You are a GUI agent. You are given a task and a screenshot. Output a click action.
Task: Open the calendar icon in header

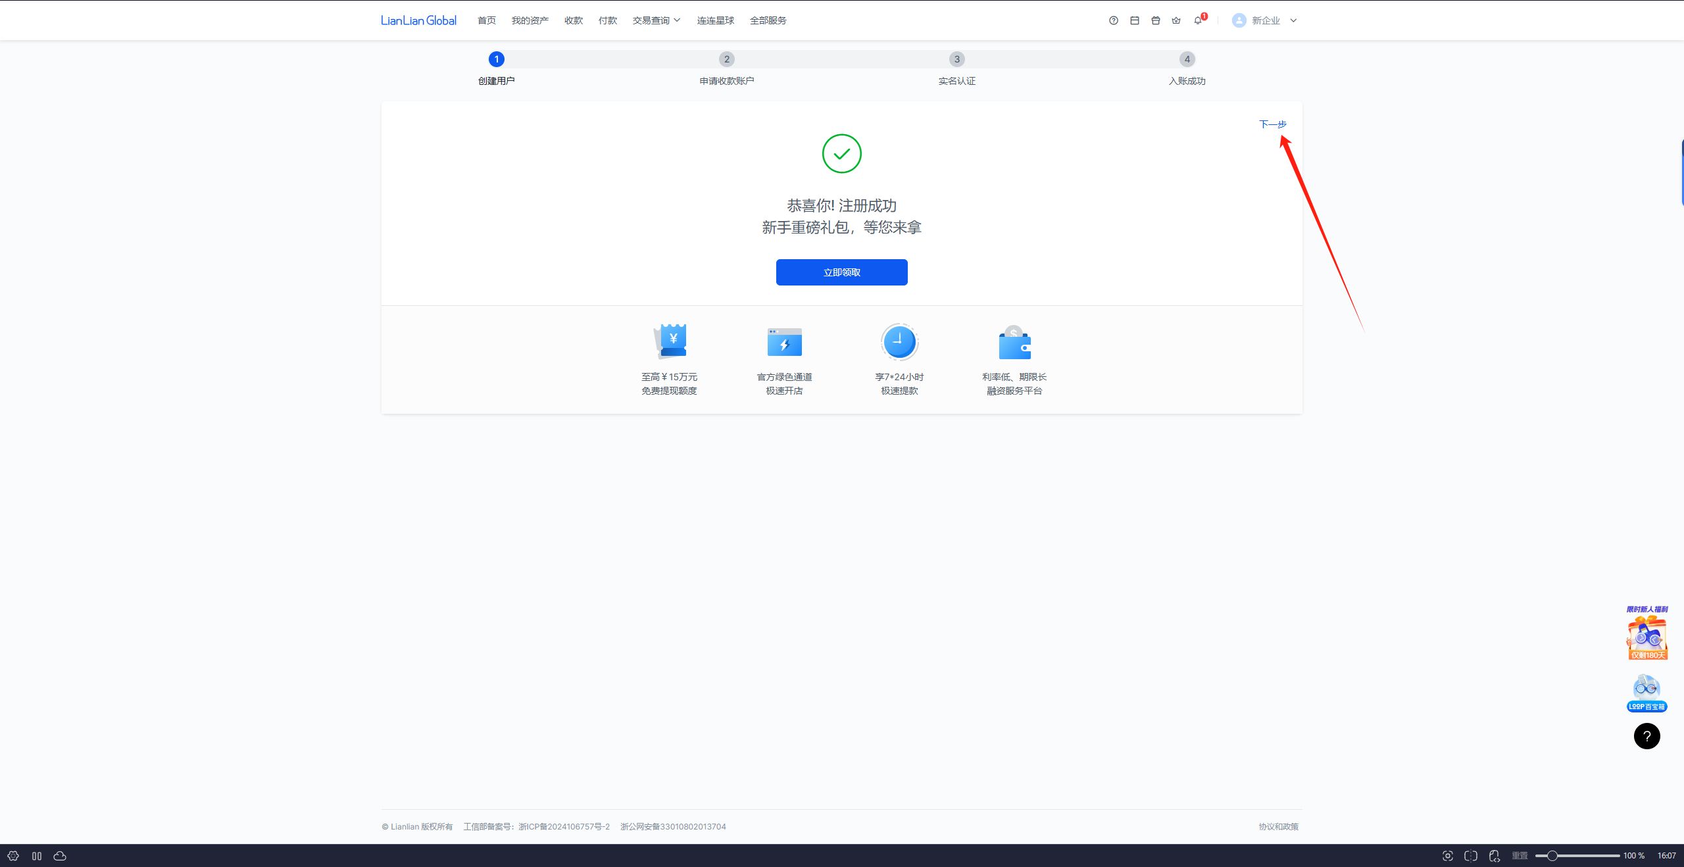pyautogui.click(x=1134, y=20)
